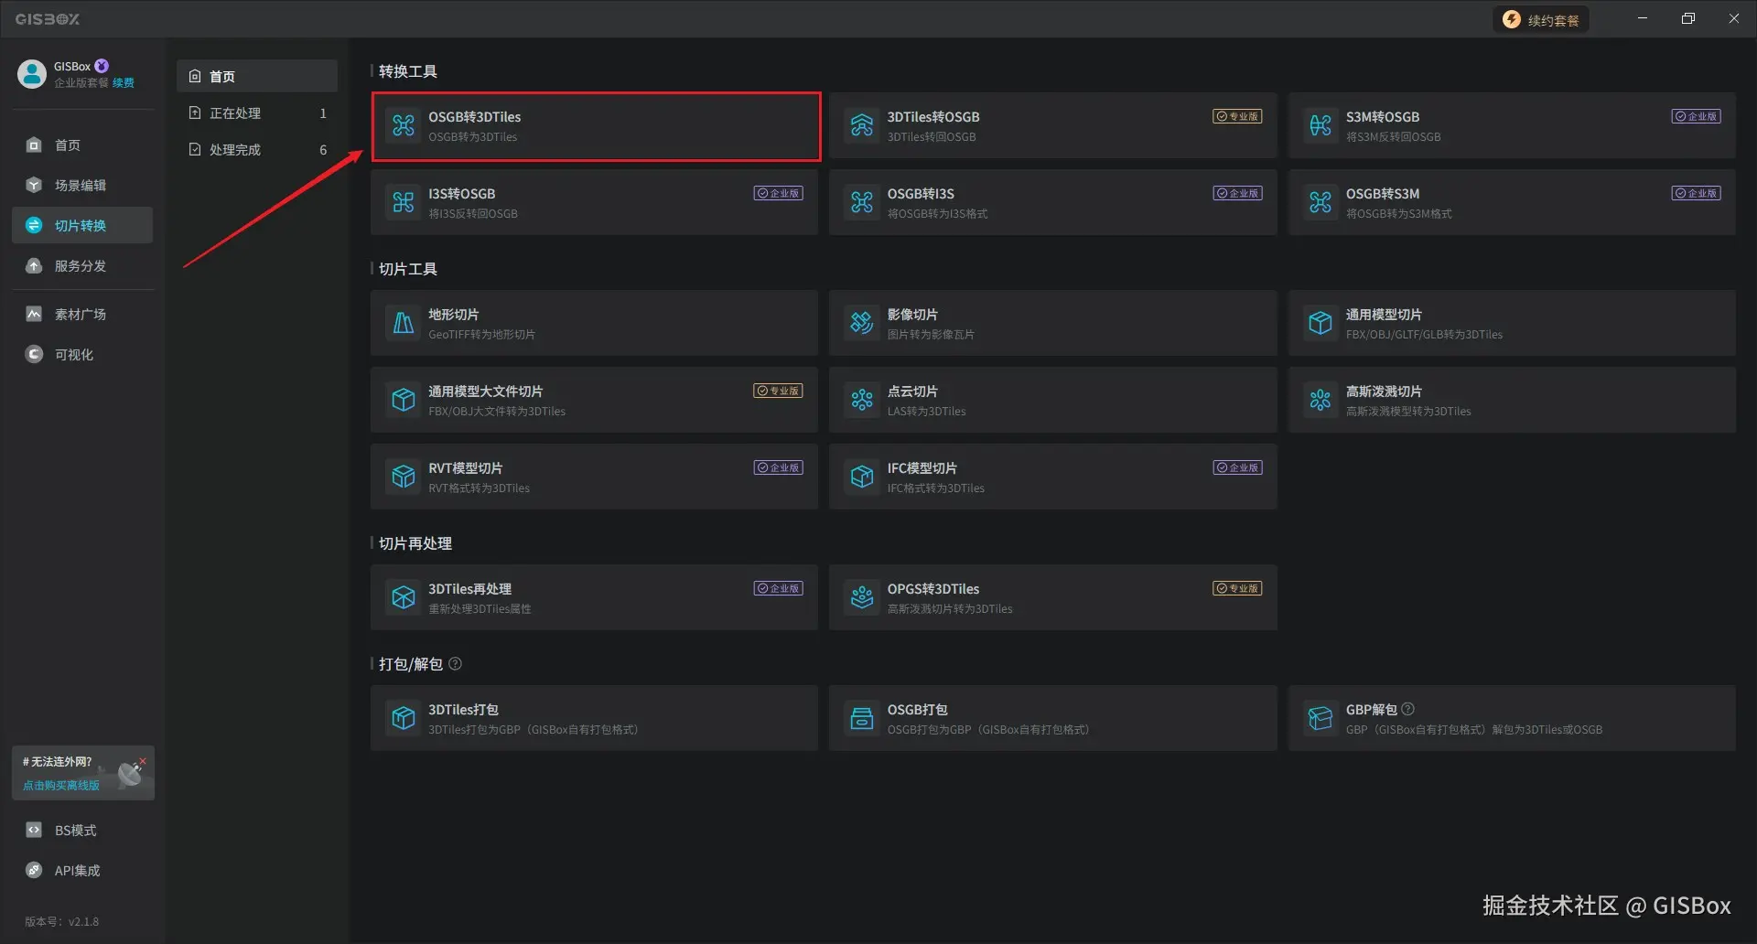Go to 首页 in the left sidebar
The height and width of the screenshot is (944, 1757).
click(82, 145)
